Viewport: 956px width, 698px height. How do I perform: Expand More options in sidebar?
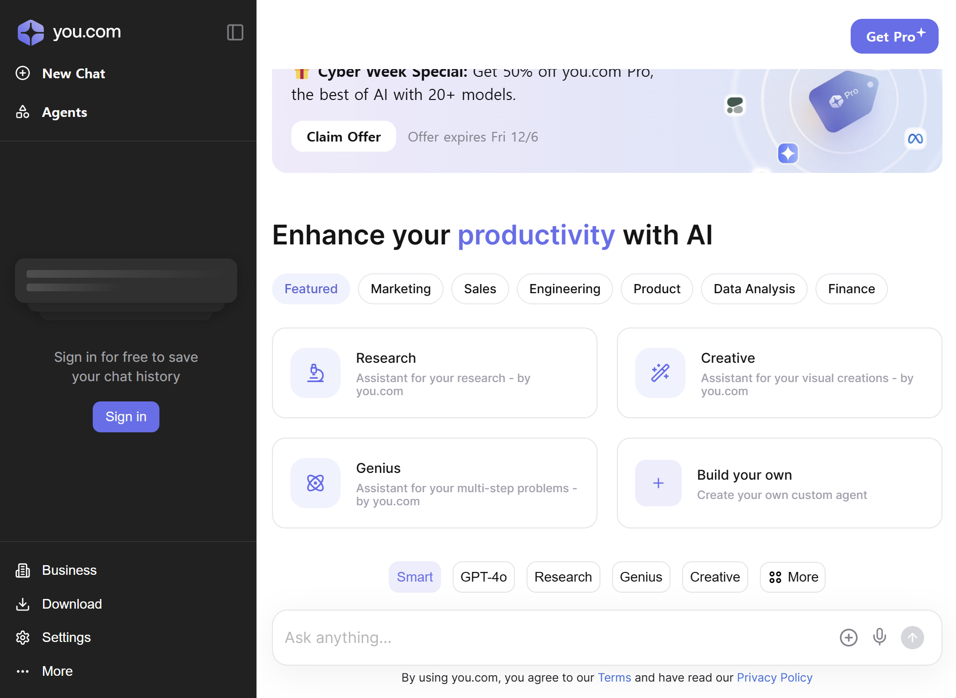tap(57, 671)
